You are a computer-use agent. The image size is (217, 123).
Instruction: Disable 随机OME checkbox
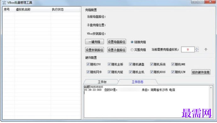(173, 64)
